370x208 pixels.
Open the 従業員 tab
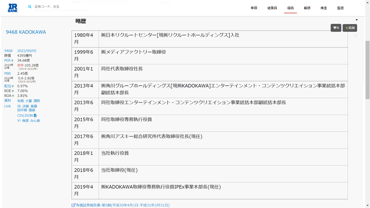[x=272, y=8]
